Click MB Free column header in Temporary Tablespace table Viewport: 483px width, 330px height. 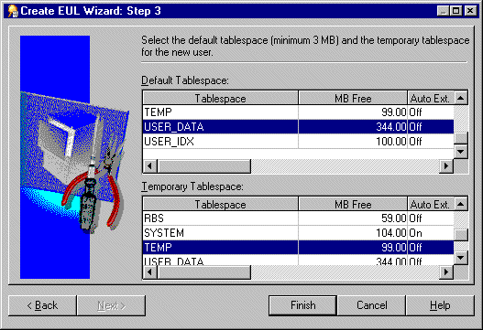pos(353,205)
